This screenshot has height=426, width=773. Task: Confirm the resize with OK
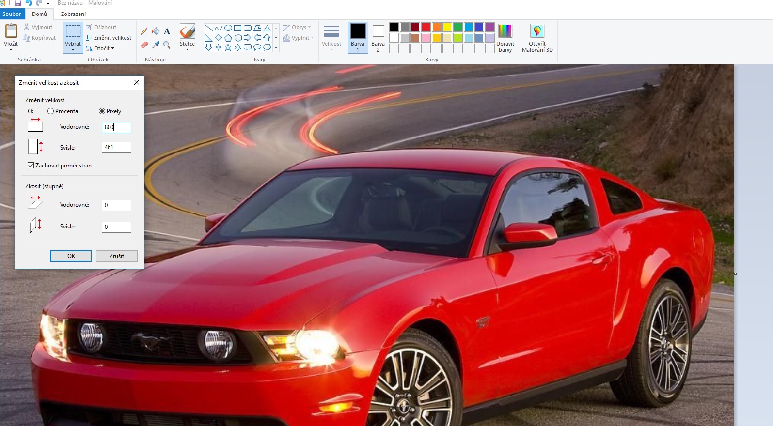pyautogui.click(x=71, y=256)
